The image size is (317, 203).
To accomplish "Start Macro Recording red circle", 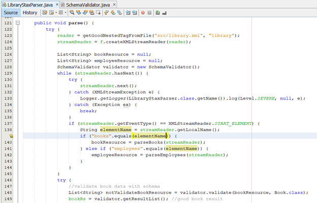I will pyautogui.click(x=143, y=13).
